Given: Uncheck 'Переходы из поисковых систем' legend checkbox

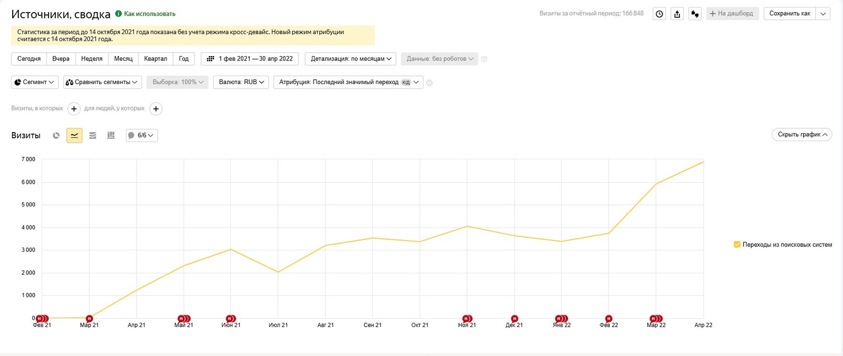Looking at the screenshot, I should (x=737, y=244).
